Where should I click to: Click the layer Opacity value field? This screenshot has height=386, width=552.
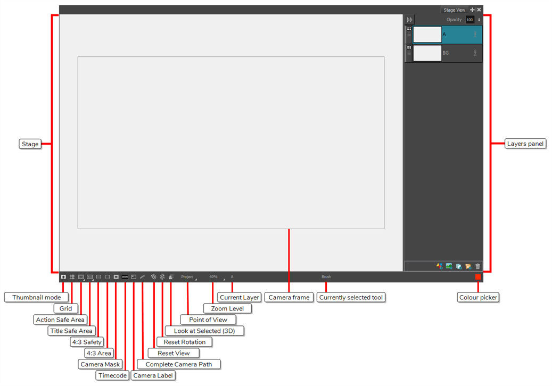(x=469, y=20)
